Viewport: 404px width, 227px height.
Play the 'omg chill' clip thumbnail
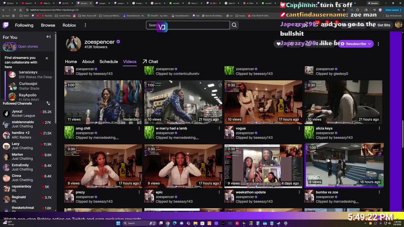pos(103,102)
